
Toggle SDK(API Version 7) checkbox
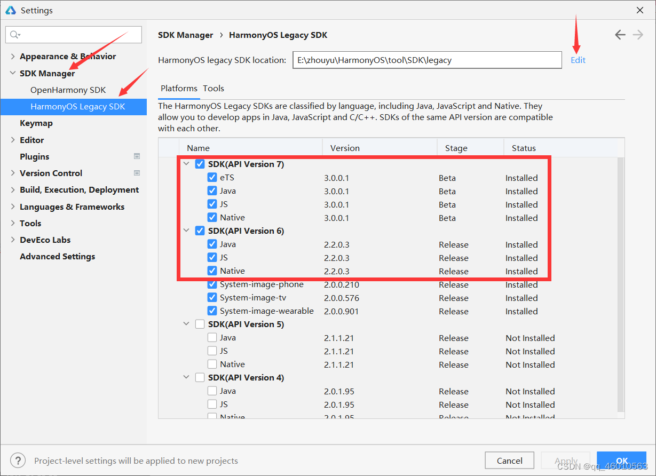coord(200,164)
